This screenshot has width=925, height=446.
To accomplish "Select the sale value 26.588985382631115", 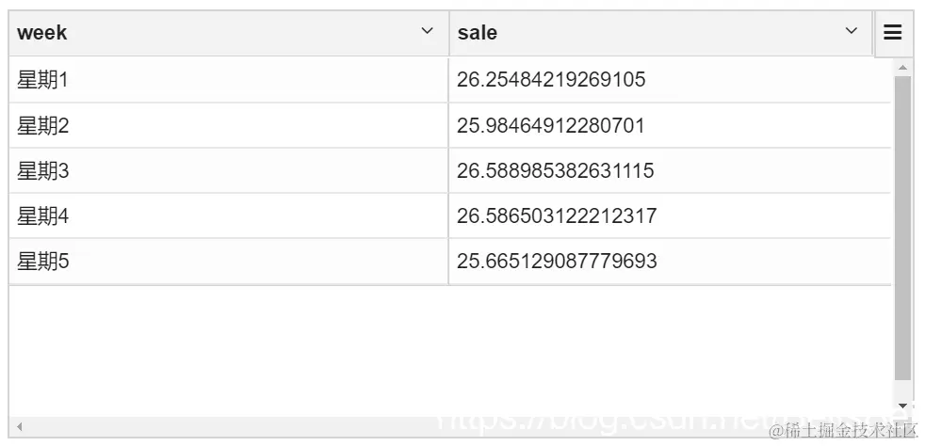I will point(670,171).
